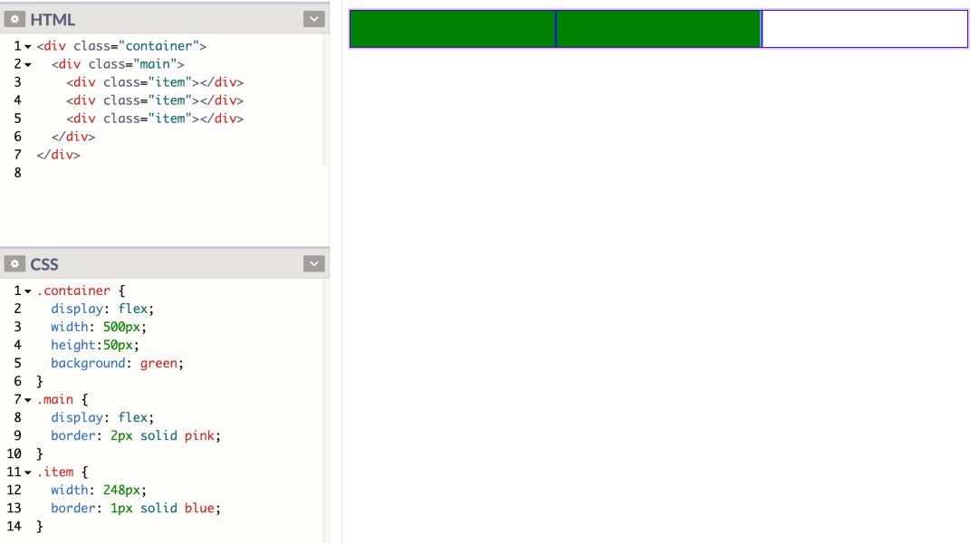This screenshot has height=543, width=978.
Task: Fold HTML line 2 main div
Action: tap(28, 65)
